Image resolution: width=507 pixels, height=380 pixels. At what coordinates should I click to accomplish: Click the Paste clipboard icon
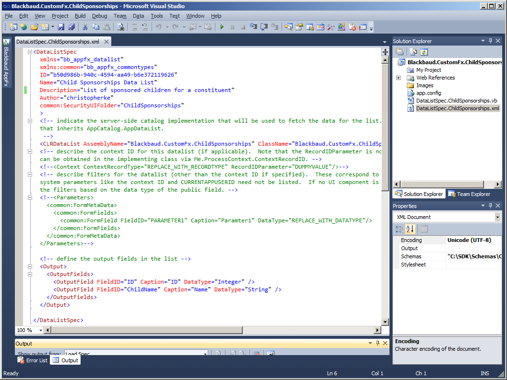point(106,27)
